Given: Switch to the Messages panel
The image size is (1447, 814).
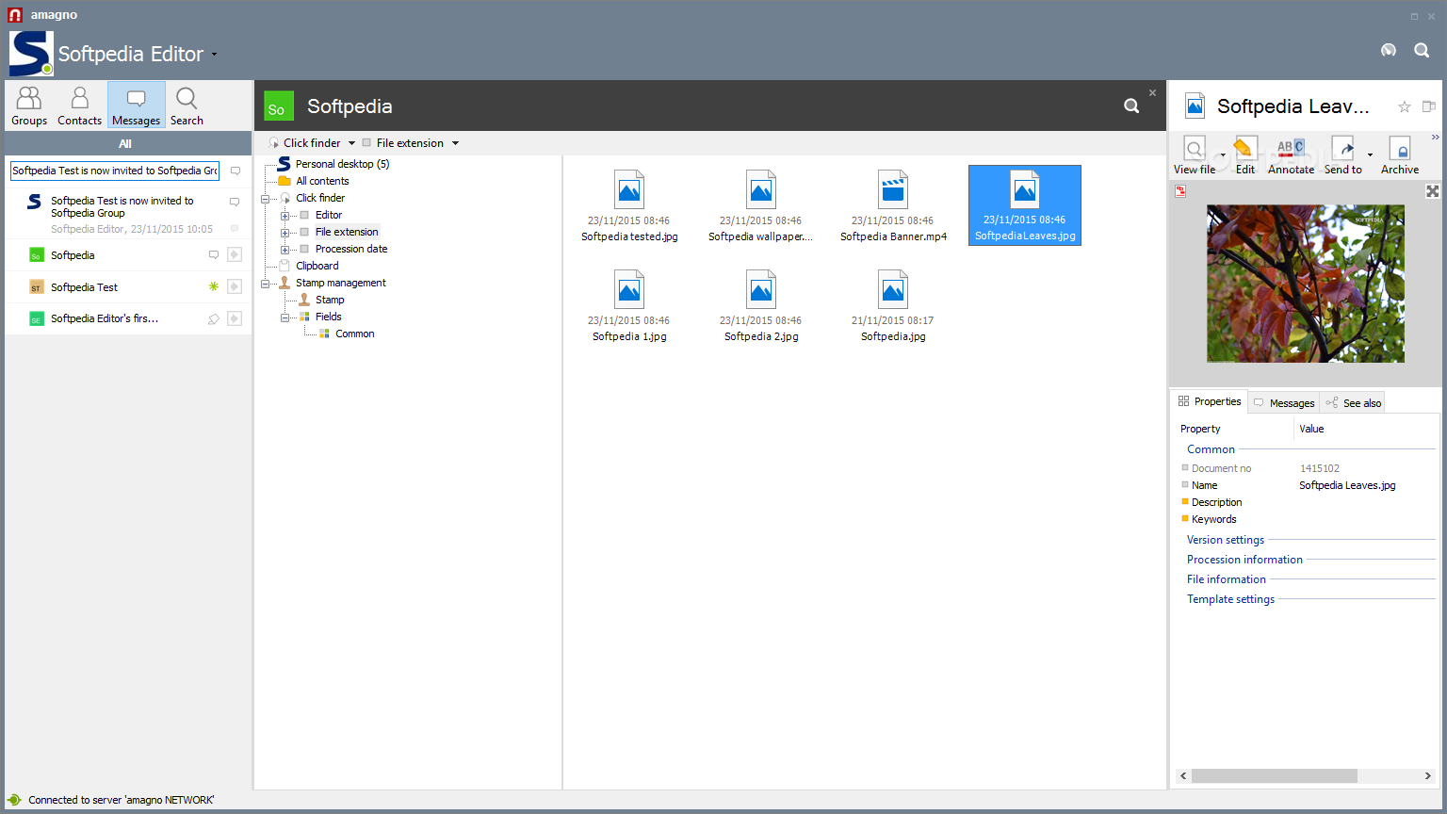Looking at the screenshot, I should pos(137,106).
